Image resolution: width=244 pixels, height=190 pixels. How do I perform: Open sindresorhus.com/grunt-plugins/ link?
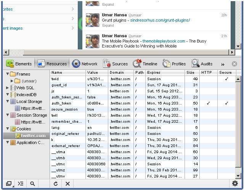point(160,20)
